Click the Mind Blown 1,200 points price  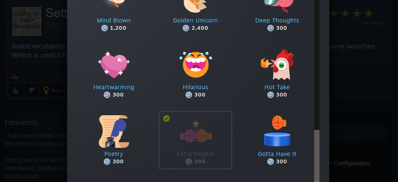tap(114, 28)
